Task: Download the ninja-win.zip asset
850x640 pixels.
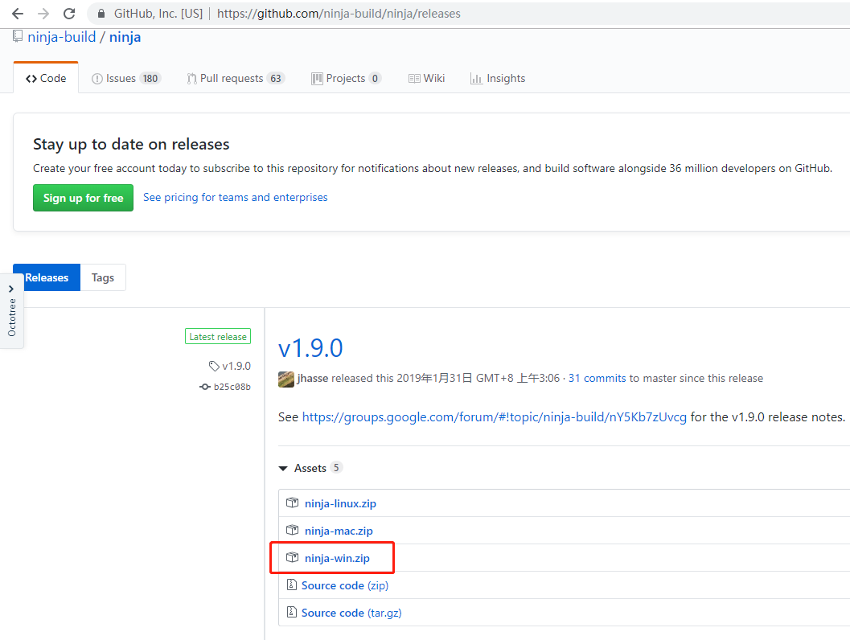Action: (339, 557)
